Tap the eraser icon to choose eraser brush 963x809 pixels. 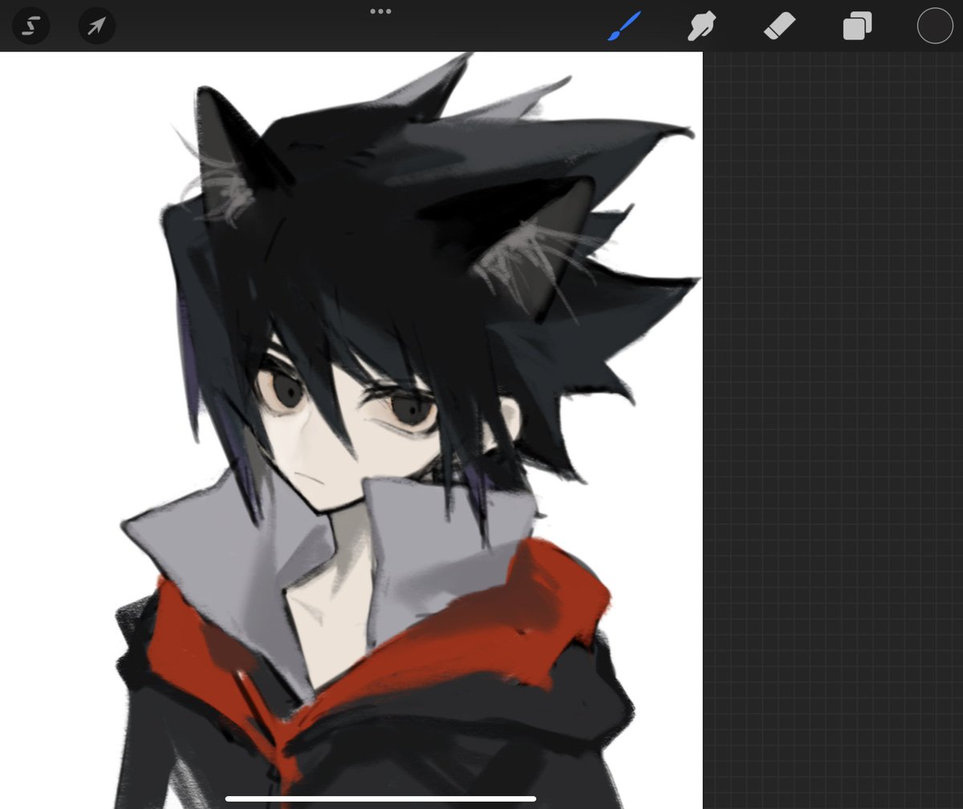pos(777,26)
